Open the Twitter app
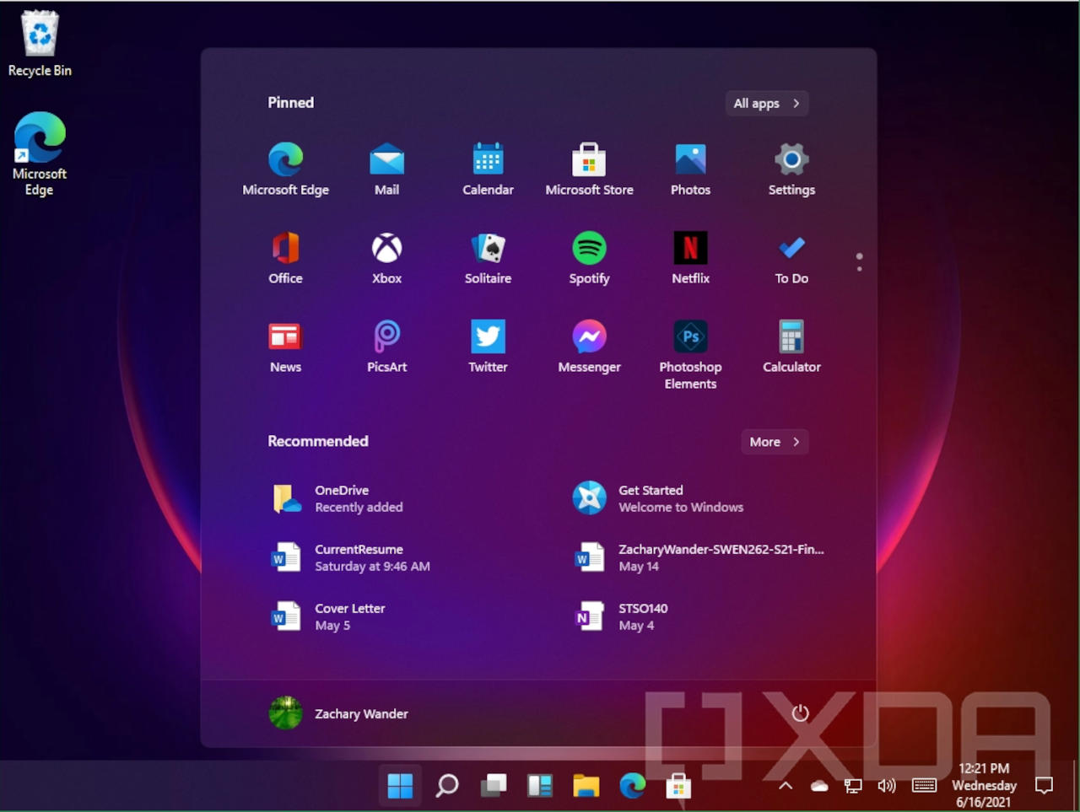The image size is (1080, 812). pyautogui.click(x=488, y=347)
